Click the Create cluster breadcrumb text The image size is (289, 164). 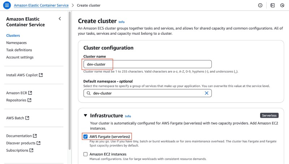[x=89, y=5]
